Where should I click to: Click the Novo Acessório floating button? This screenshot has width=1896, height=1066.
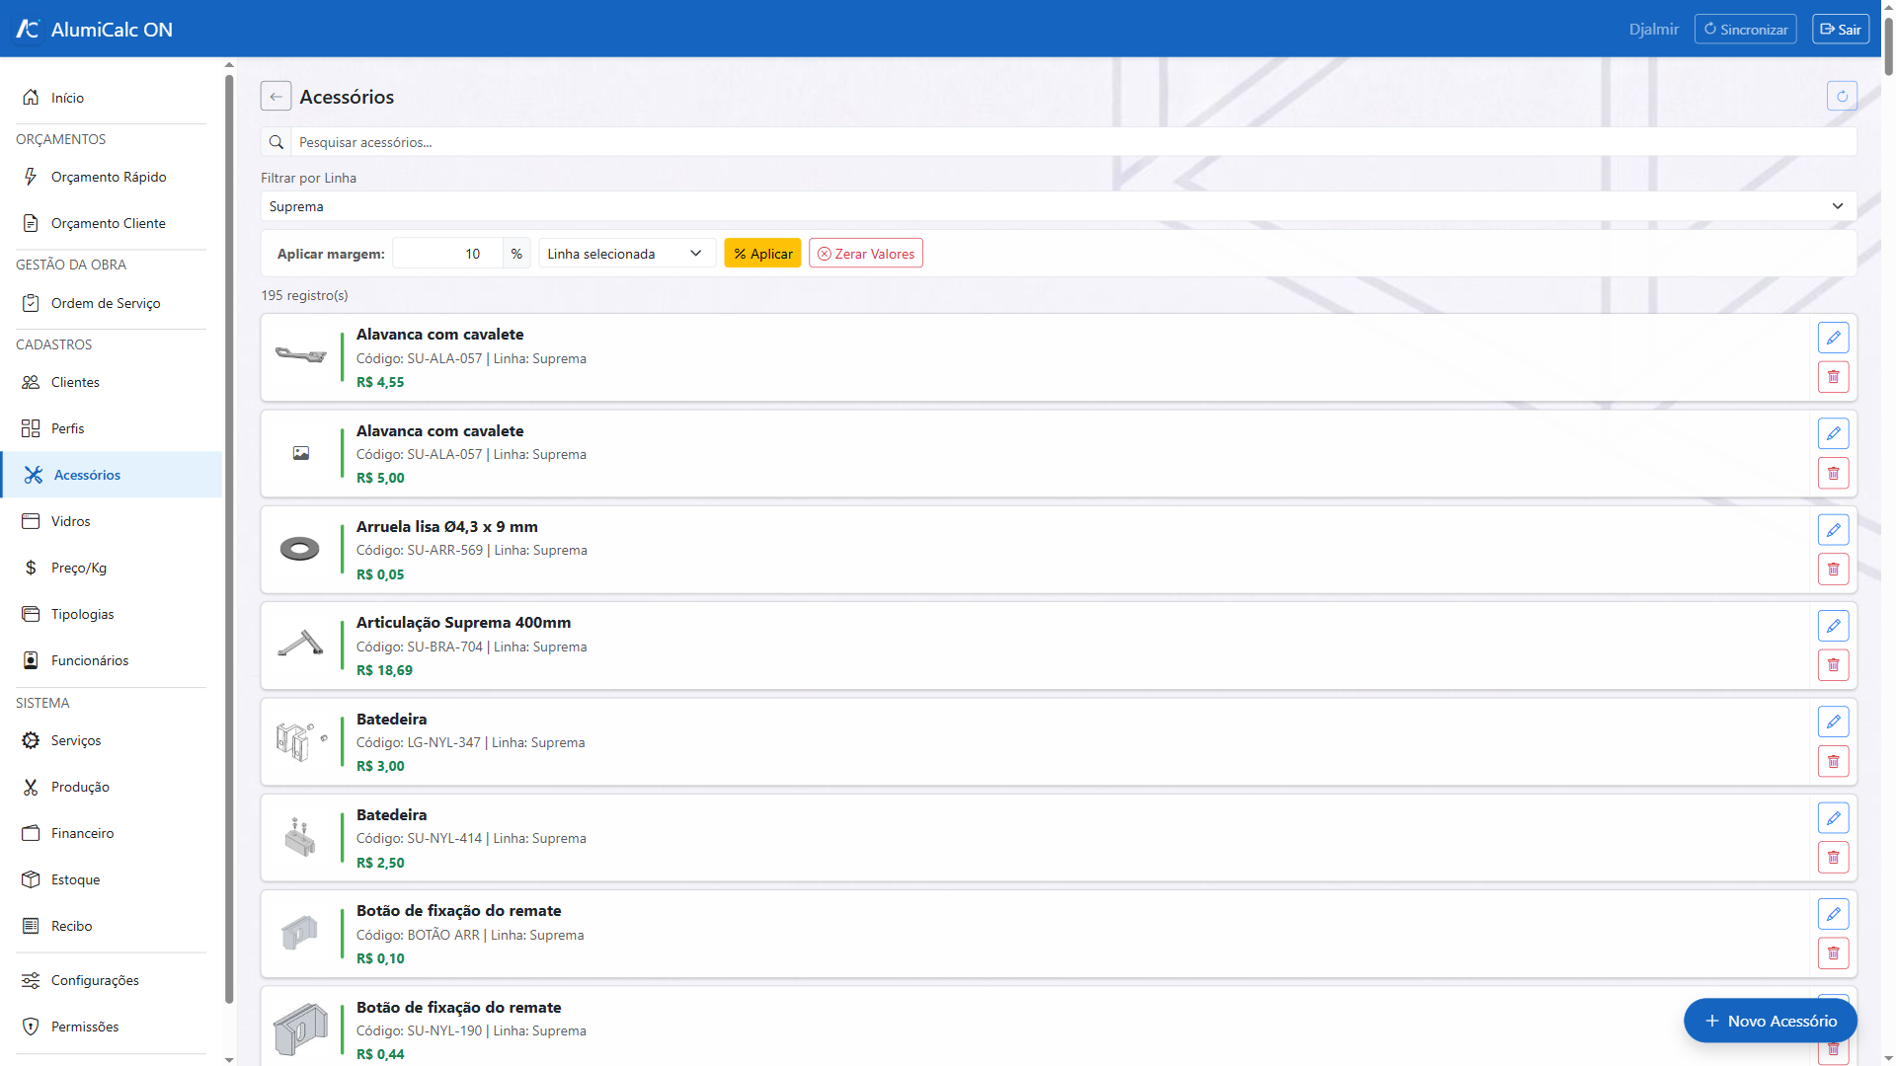(1771, 1021)
